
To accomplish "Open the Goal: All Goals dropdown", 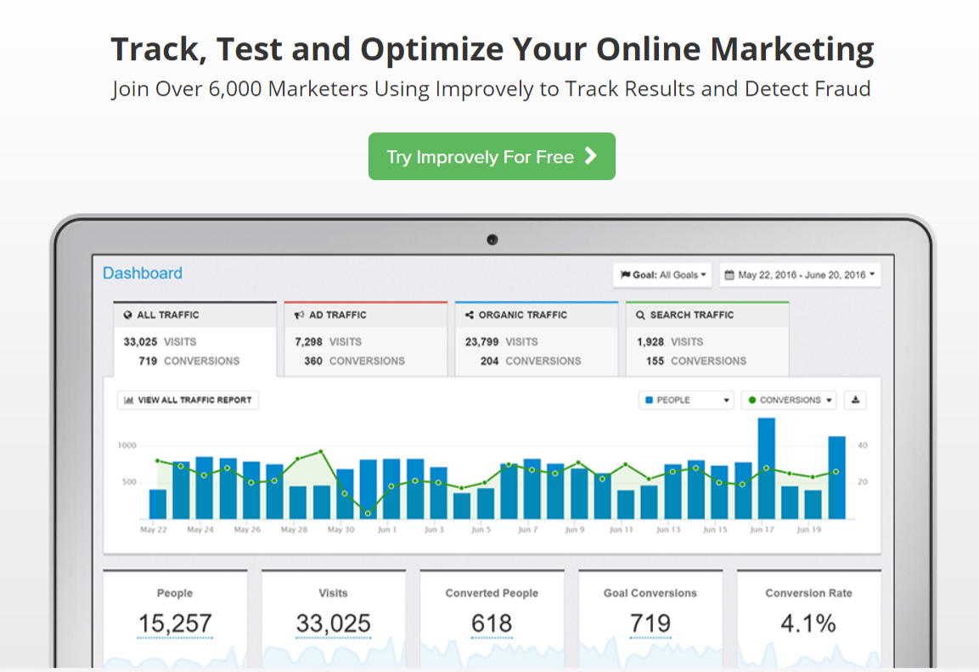I will [663, 275].
